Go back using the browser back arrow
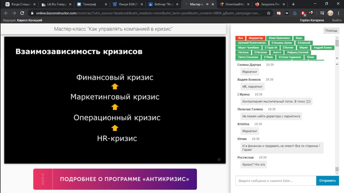The image size is (344, 193). tap(6, 13)
